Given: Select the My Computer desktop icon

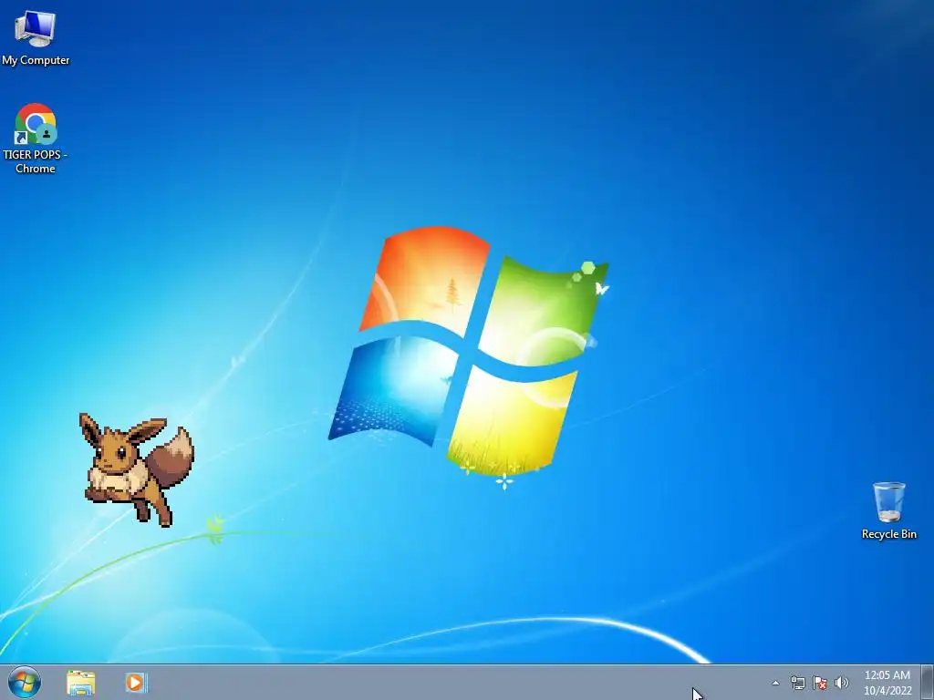Looking at the screenshot, I should [x=36, y=38].
